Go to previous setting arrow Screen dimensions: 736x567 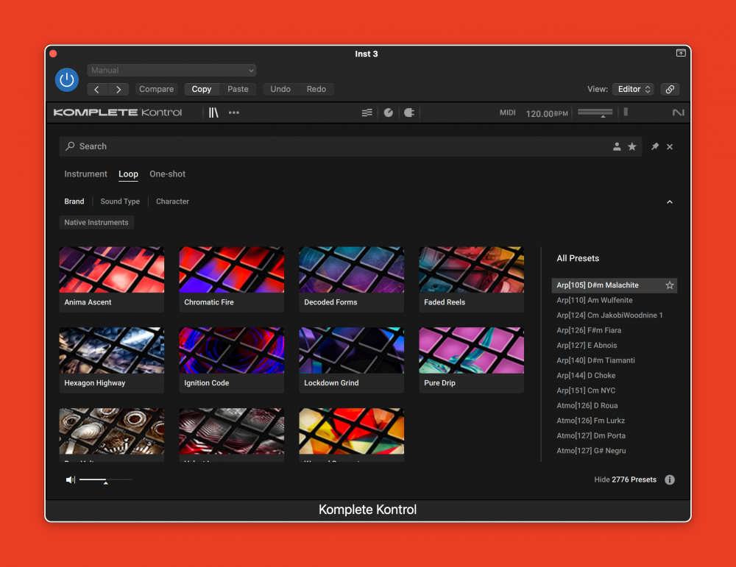[97, 89]
